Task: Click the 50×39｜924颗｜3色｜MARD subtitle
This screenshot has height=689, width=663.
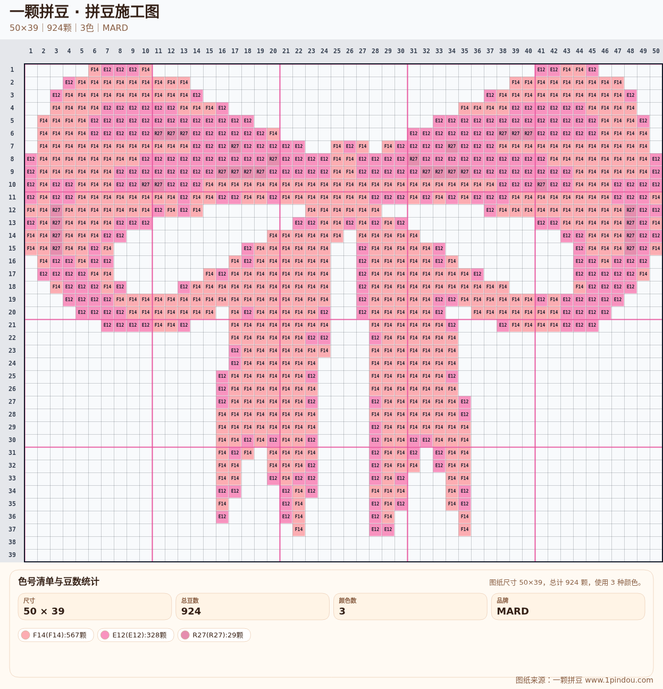Action: 69,28
